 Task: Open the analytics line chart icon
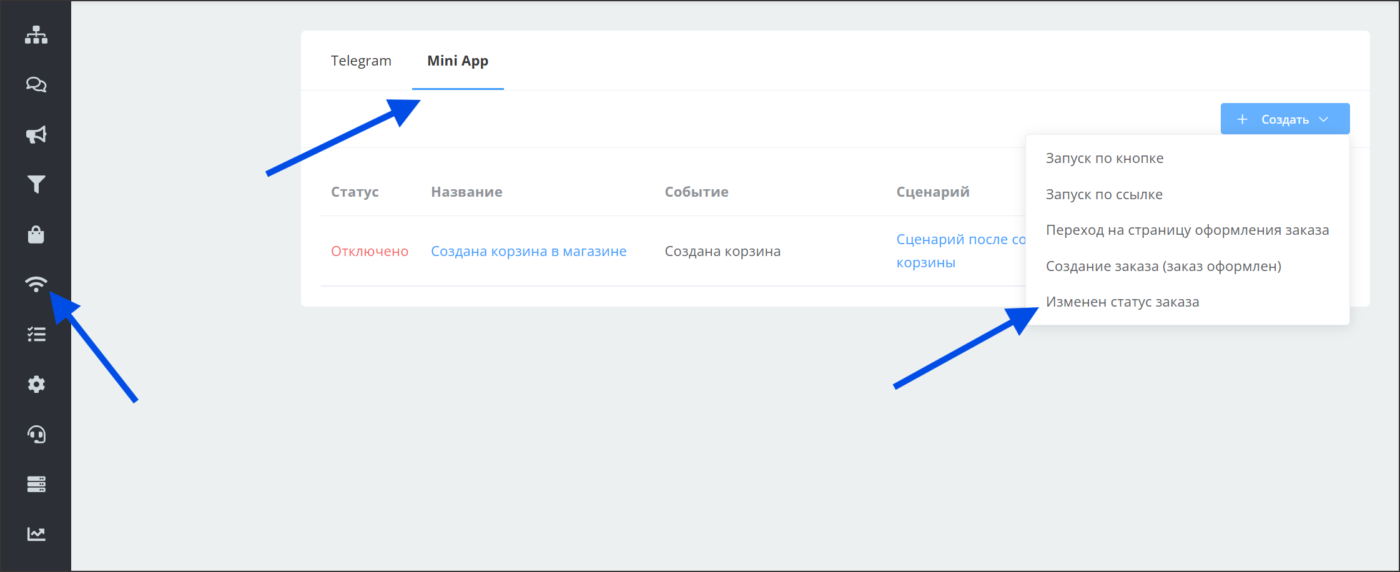click(x=36, y=534)
